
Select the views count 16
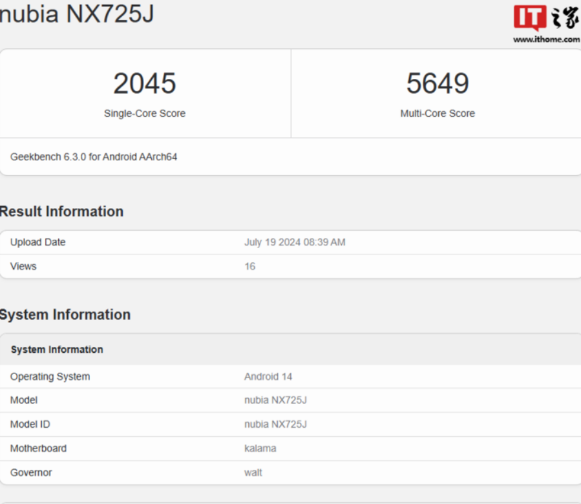click(249, 266)
